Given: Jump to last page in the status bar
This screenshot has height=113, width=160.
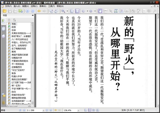Looking at the screenshot, I should [51, 110].
